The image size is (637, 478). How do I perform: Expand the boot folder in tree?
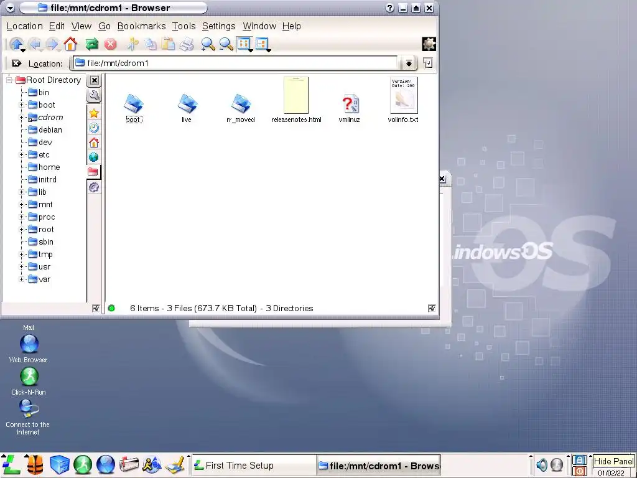(x=22, y=105)
